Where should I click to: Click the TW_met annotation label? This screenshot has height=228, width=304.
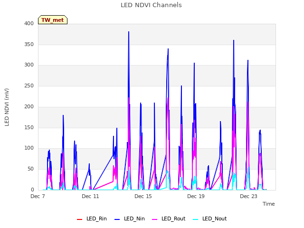[x=53, y=20]
